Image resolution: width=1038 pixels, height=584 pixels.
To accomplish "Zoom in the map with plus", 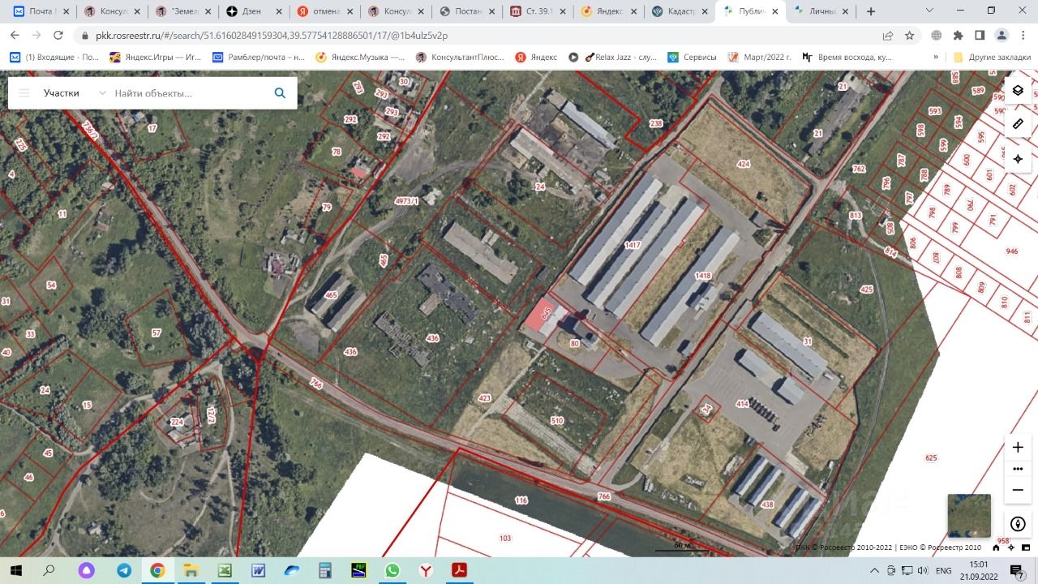I will (x=1018, y=447).
